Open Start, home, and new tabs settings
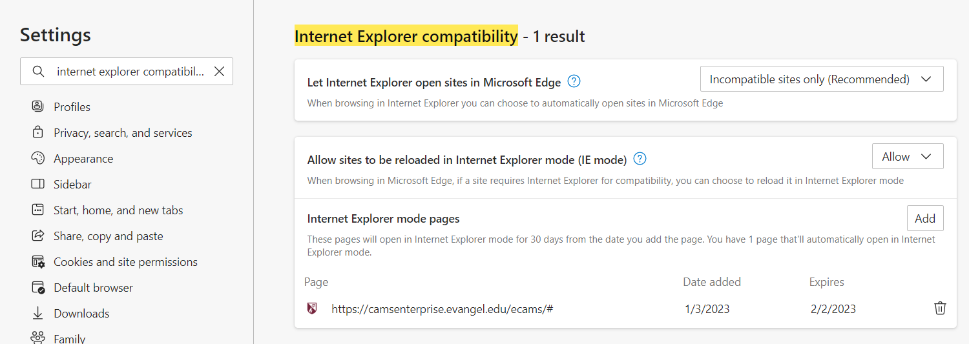This screenshot has width=969, height=344. (118, 210)
